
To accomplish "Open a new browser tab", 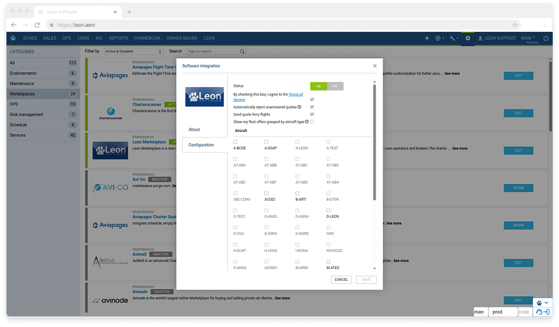I will [x=129, y=12].
